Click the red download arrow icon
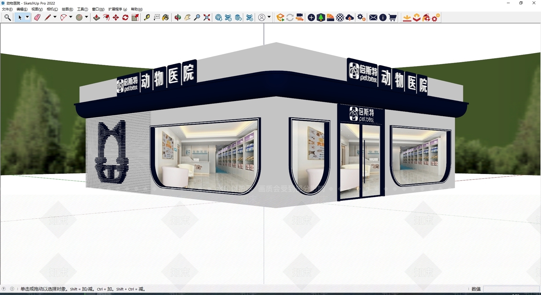The image size is (541, 295). [x=407, y=18]
